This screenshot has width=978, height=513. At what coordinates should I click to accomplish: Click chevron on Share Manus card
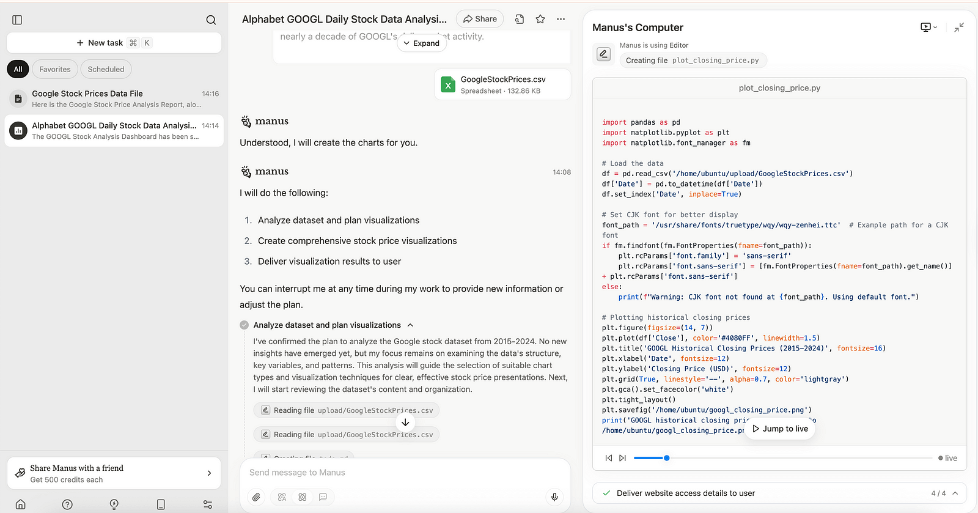click(x=209, y=473)
